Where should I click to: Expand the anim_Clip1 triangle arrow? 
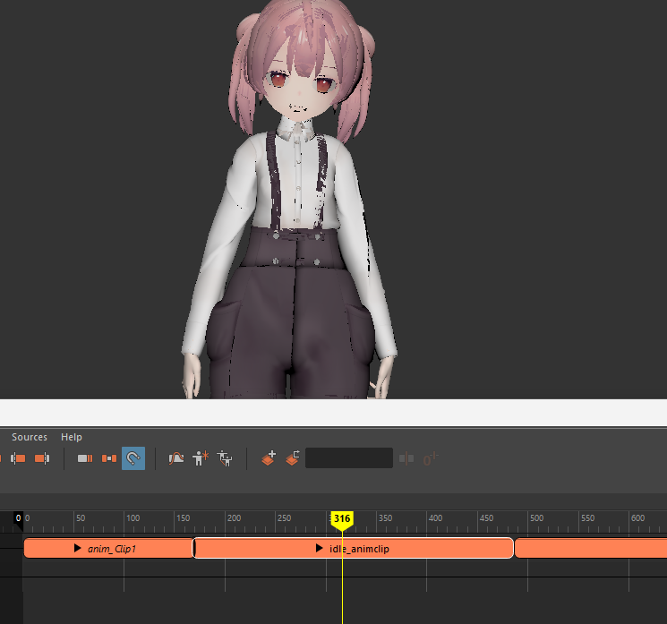pyautogui.click(x=77, y=548)
